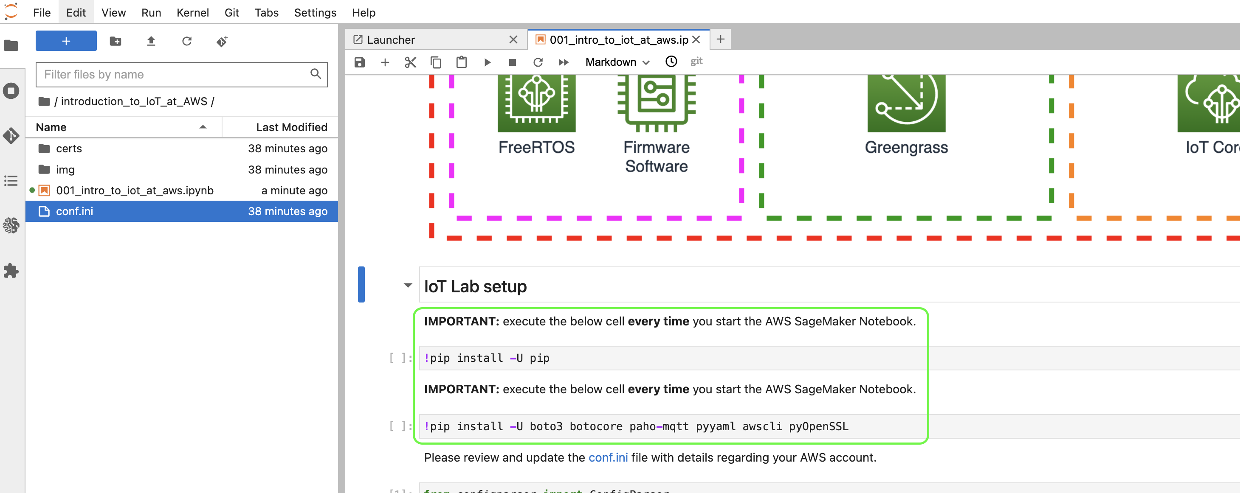Select the 001_intro_to_iot_at_aws notebook tab

coord(618,39)
